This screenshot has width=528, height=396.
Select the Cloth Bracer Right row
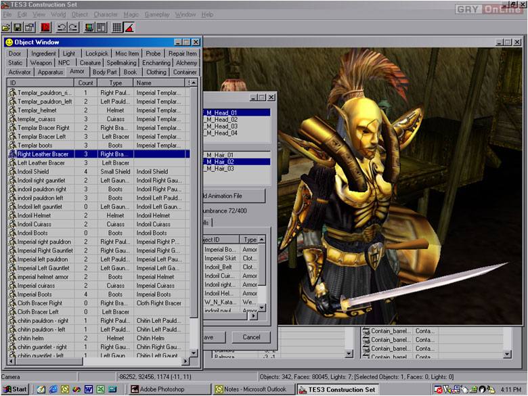point(99,303)
